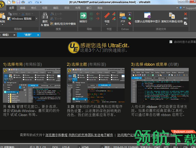The width and height of the screenshot is (196, 148).
Task: Open 查找 & 替换 binoculars tool
Action: tap(45, 20)
